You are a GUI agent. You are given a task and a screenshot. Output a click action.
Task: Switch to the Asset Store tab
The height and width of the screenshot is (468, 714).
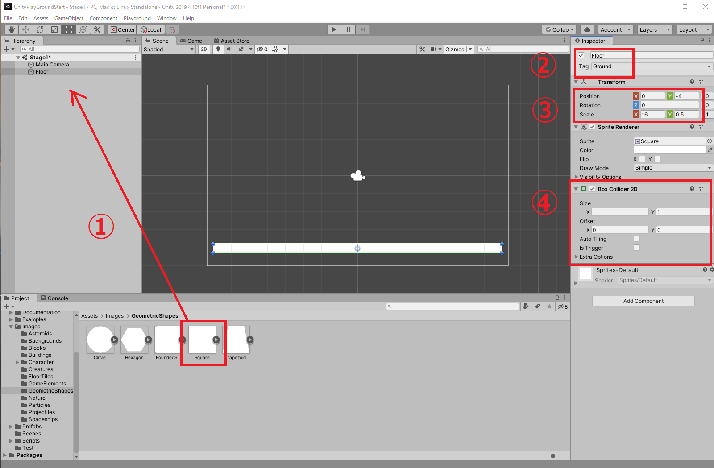click(x=232, y=41)
